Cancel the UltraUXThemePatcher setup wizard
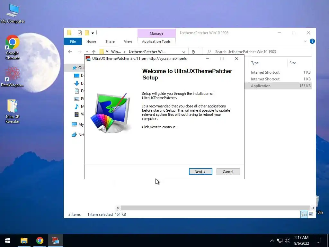 click(x=228, y=172)
